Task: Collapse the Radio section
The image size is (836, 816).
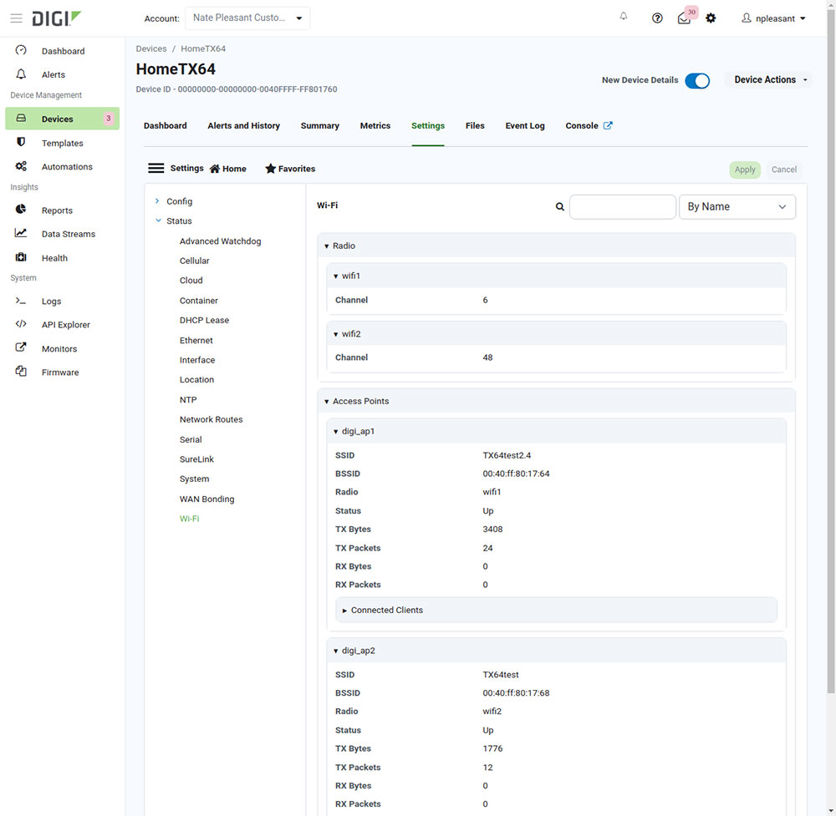Action: [x=326, y=246]
